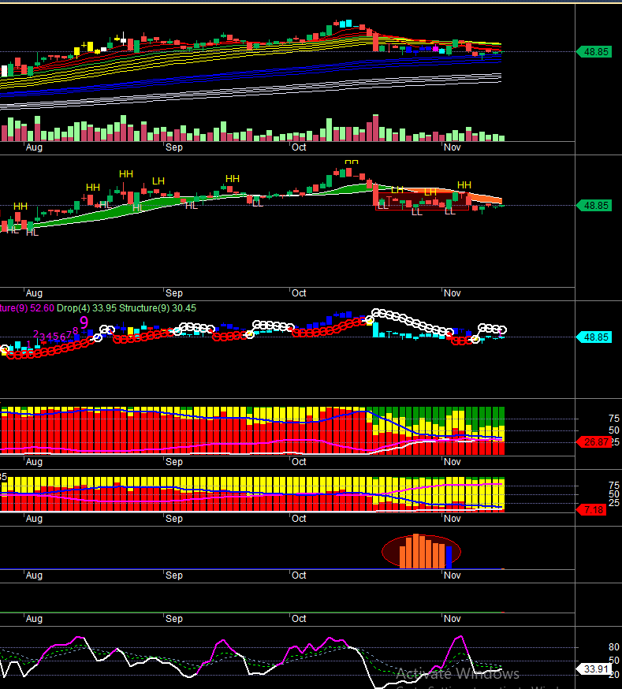This screenshot has width=622, height=689.
Task: Click the Sep label under the orange histogram panel
Action: (x=174, y=575)
